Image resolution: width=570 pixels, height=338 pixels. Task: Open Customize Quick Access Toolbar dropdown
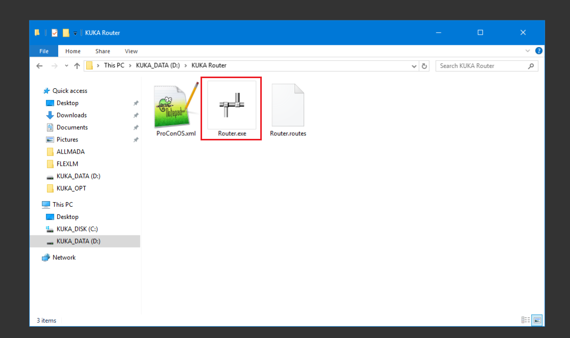pyautogui.click(x=75, y=33)
